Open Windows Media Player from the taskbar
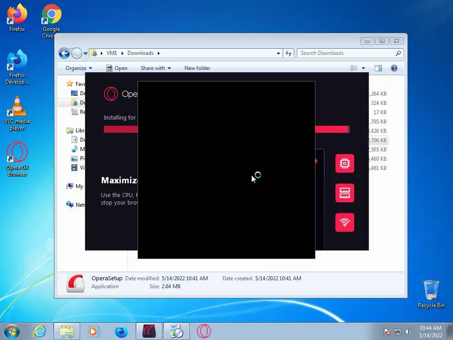This screenshot has width=453, height=340. coord(94,331)
